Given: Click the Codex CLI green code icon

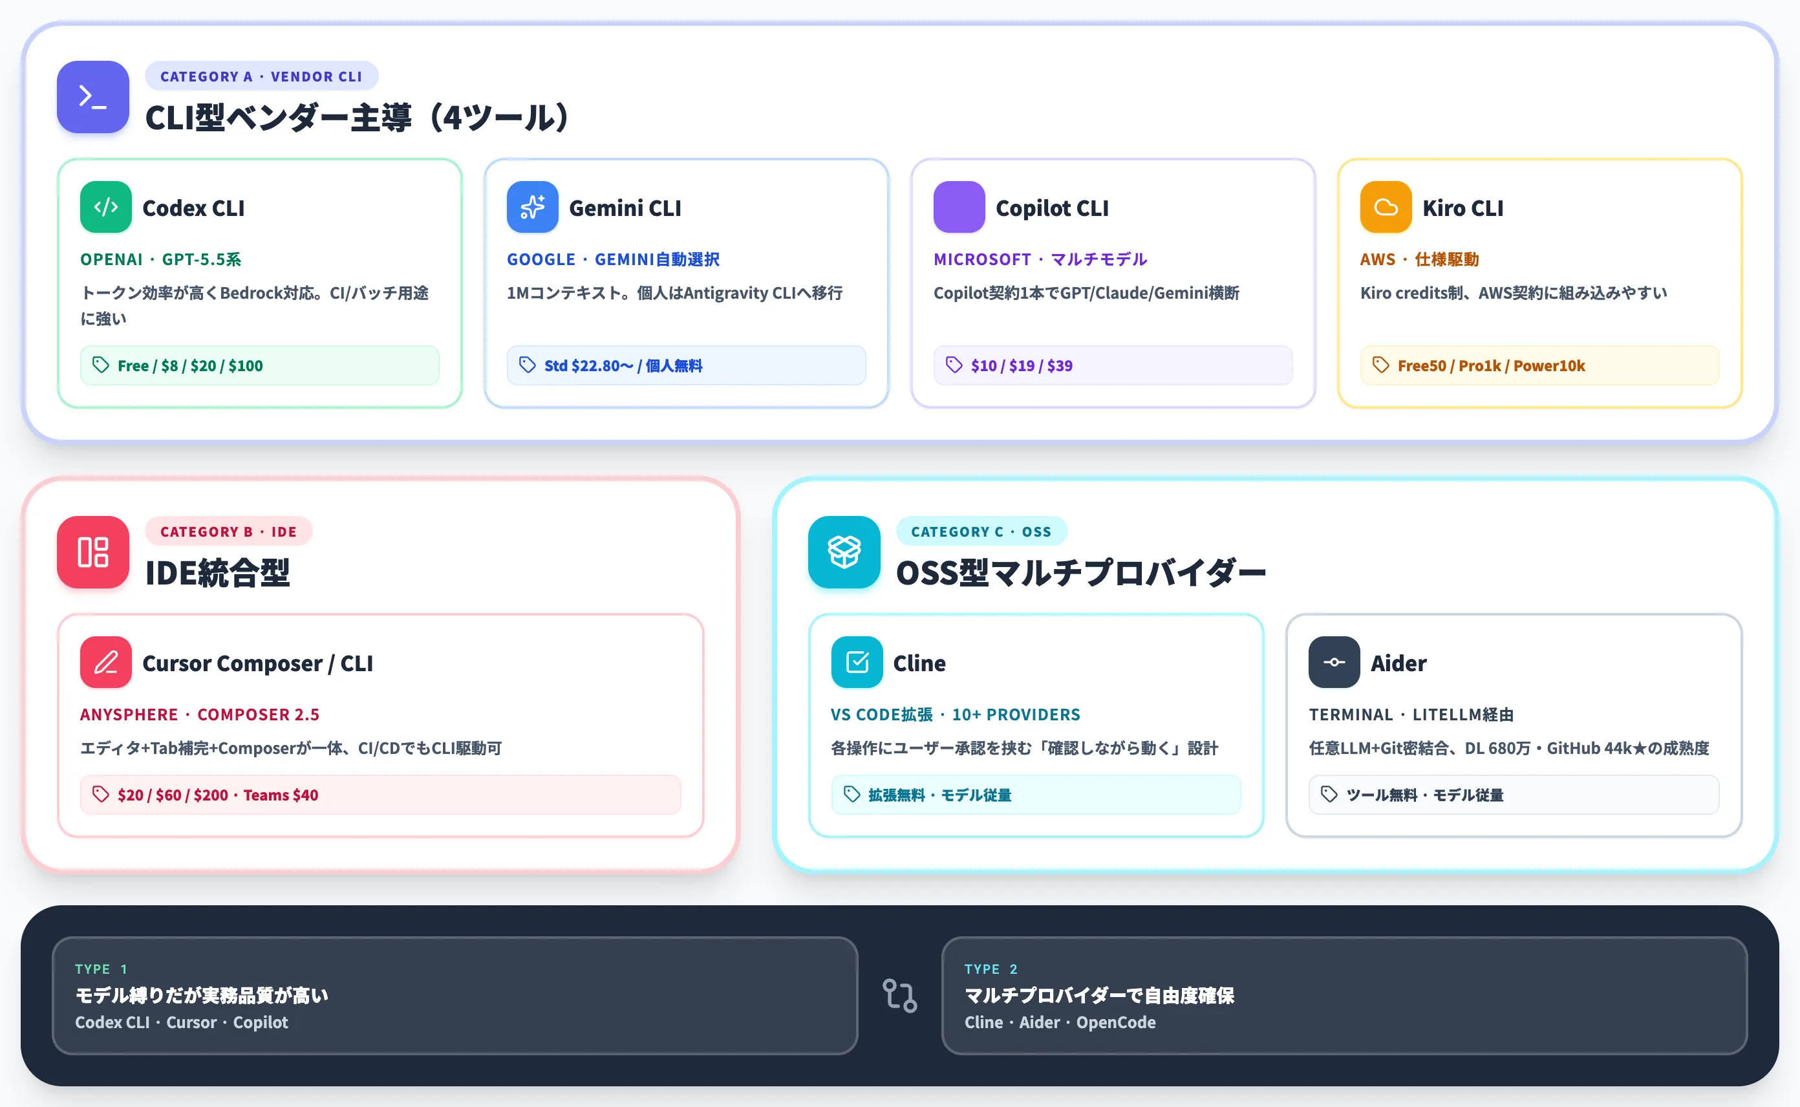Looking at the screenshot, I should point(106,207).
